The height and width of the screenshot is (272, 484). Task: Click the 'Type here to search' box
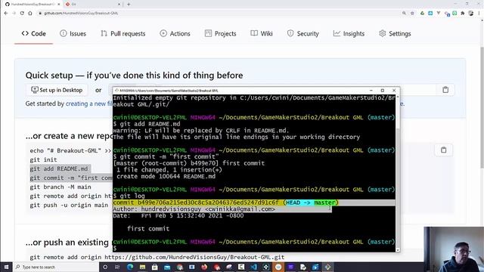tap(55, 267)
